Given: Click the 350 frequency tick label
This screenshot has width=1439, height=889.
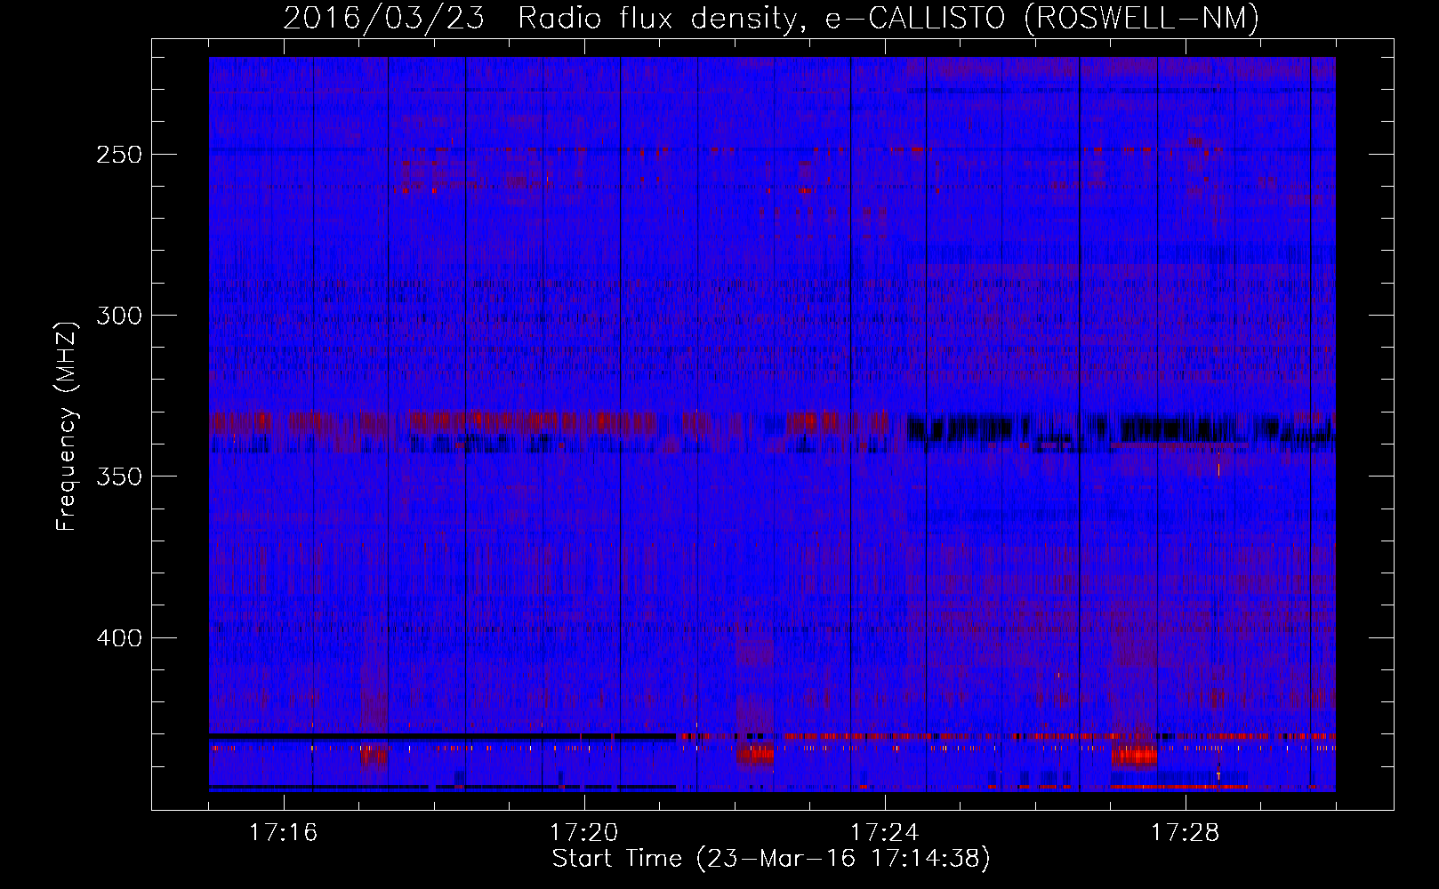Looking at the screenshot, I should (x=118, y=477).
